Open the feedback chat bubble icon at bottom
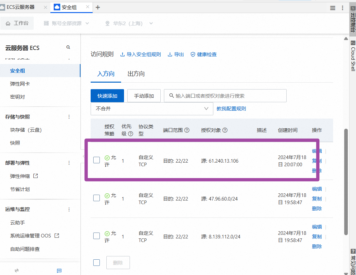 (x=59, y=270)
